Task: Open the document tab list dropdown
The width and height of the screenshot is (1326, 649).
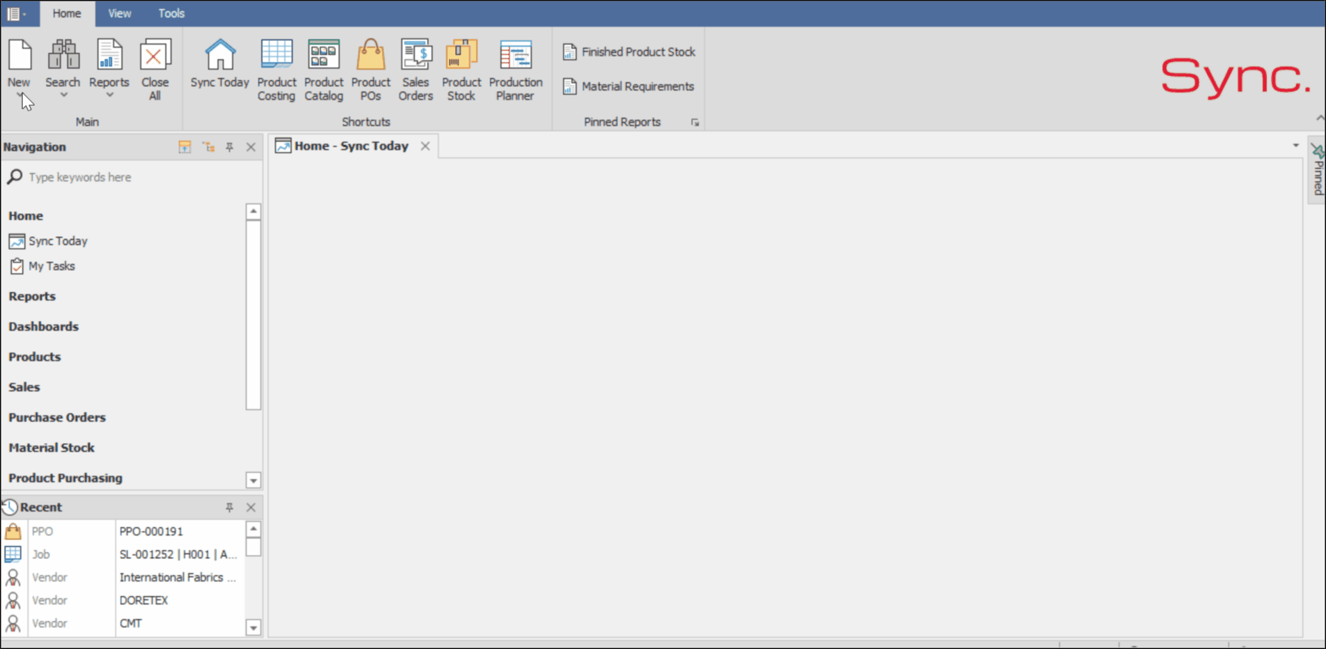Action: 1296,146
